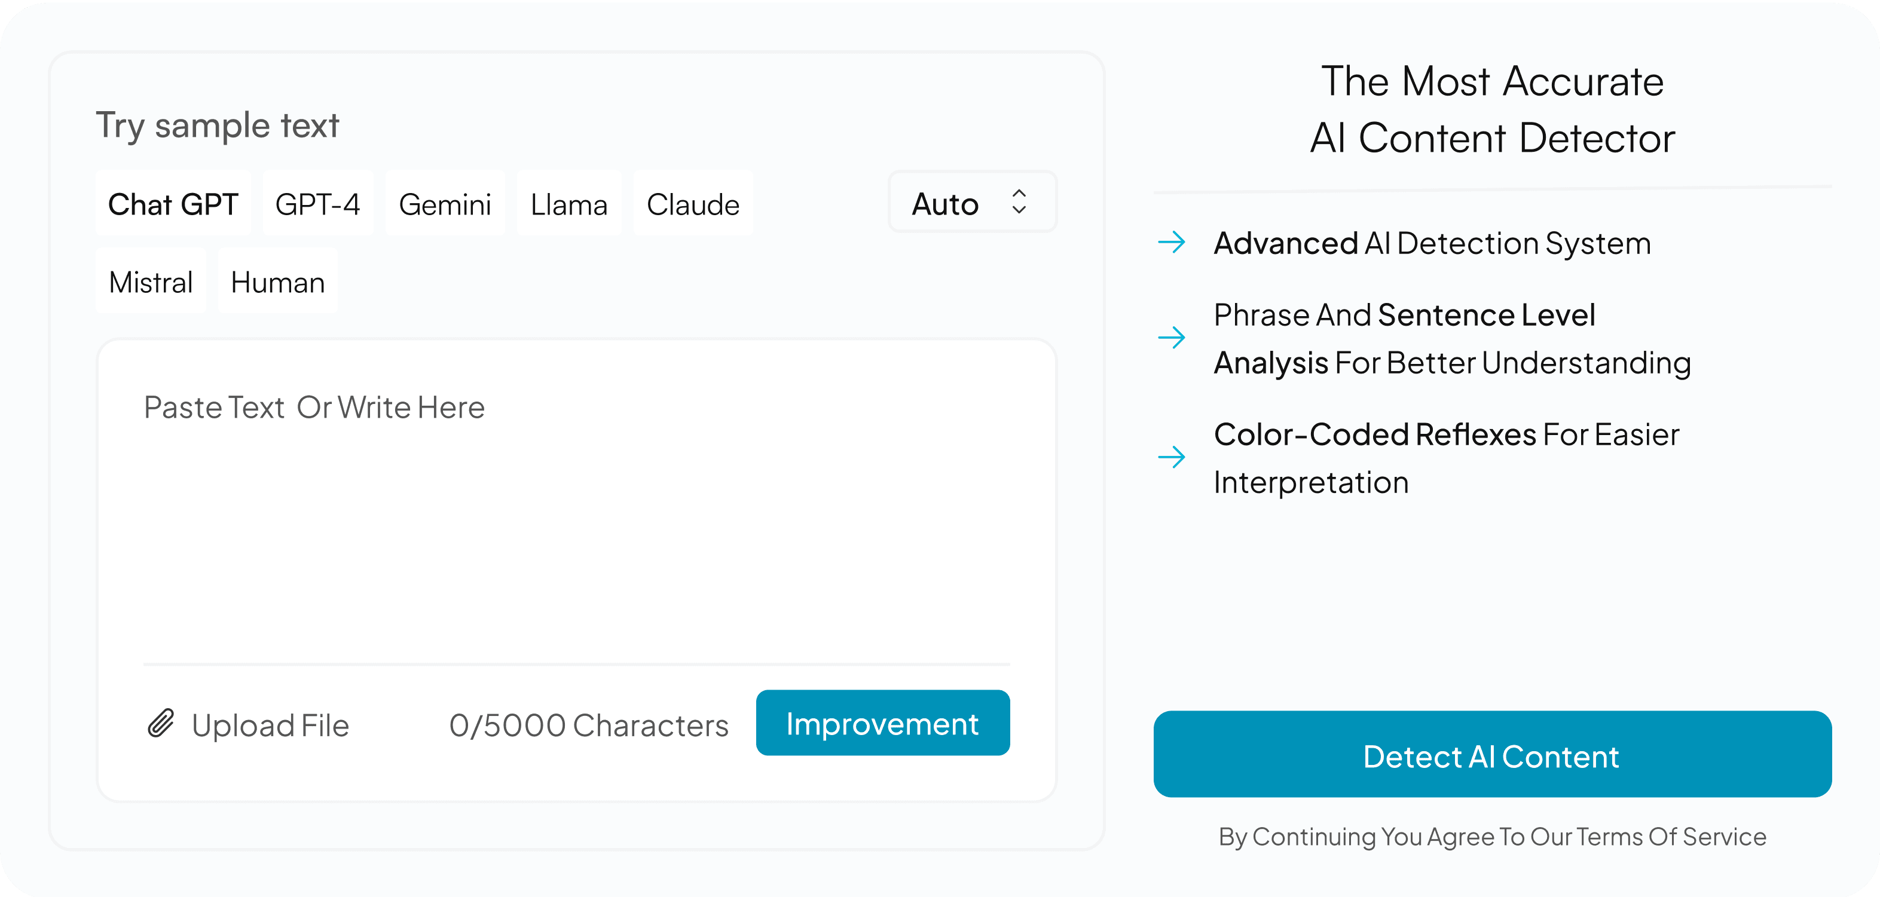The image size is (1880, 897).
Task: Choose the Gemini sample chip
Action: 445,204
